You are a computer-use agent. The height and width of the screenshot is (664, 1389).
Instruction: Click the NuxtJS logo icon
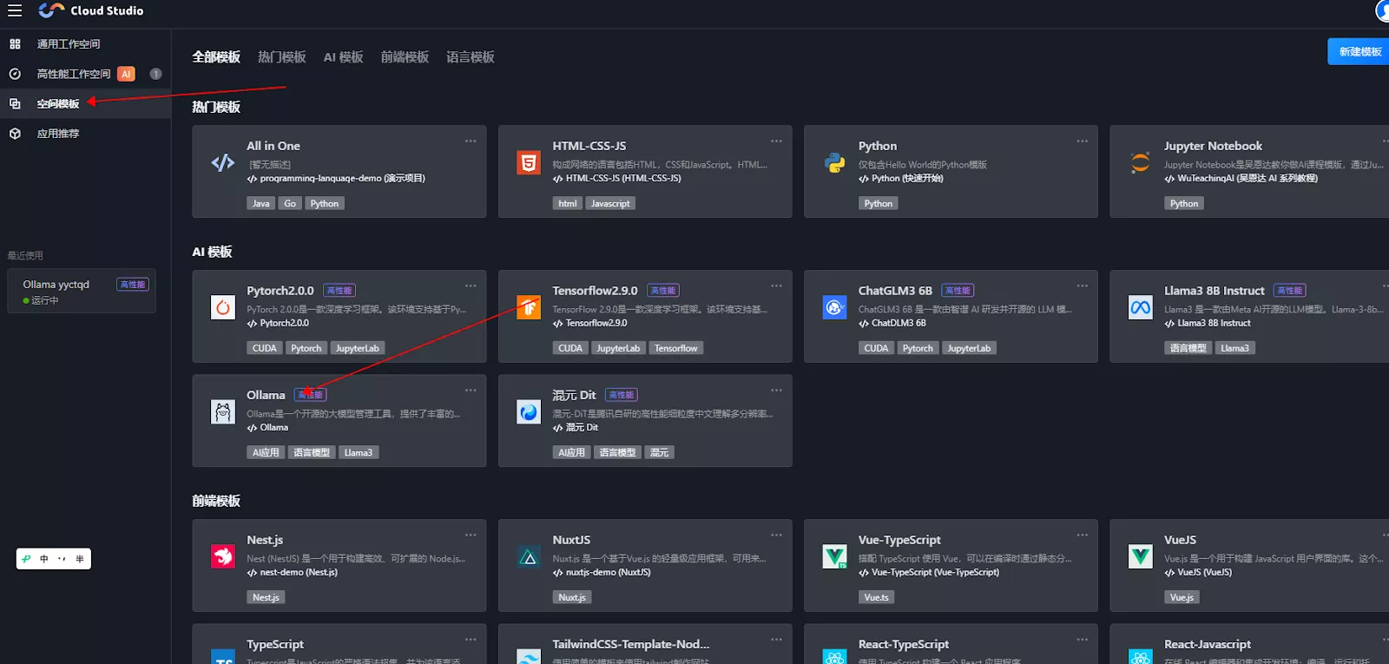pyautogui.click(x=529, y=556)
